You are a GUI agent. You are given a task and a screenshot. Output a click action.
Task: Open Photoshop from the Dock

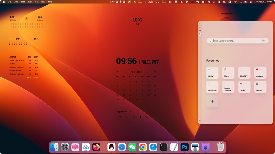coord(185,147)
